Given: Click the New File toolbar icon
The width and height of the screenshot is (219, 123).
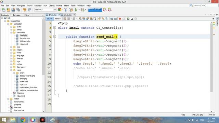Looking at the screenshot, I should click(x=4, y=10).
